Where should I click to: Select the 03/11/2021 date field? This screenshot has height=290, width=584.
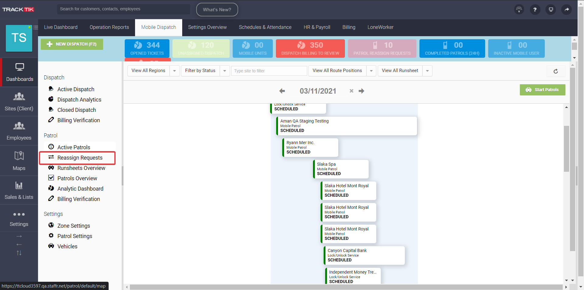coord(318,91)
